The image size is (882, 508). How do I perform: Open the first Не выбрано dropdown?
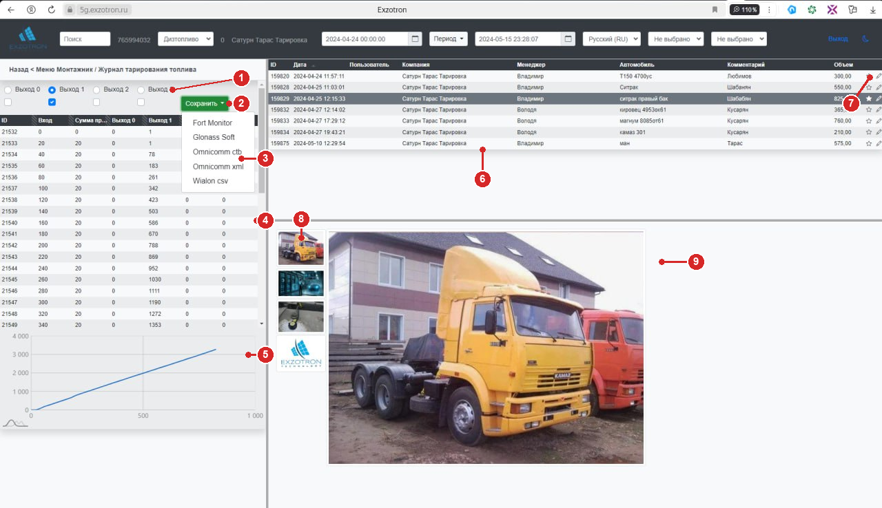pos(675,39)
